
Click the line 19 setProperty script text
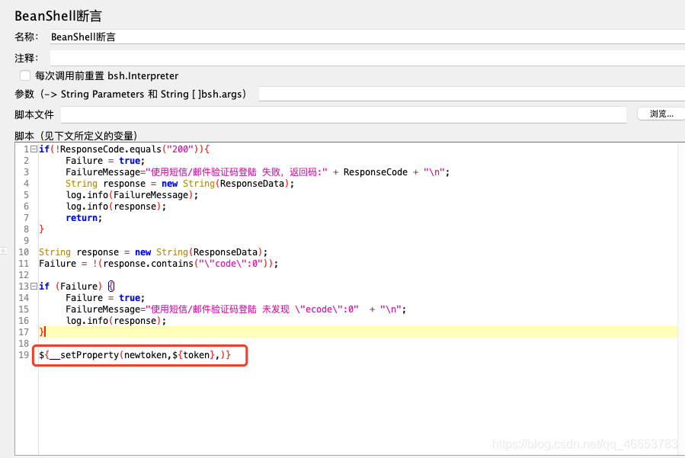click(x=135, y=355)
